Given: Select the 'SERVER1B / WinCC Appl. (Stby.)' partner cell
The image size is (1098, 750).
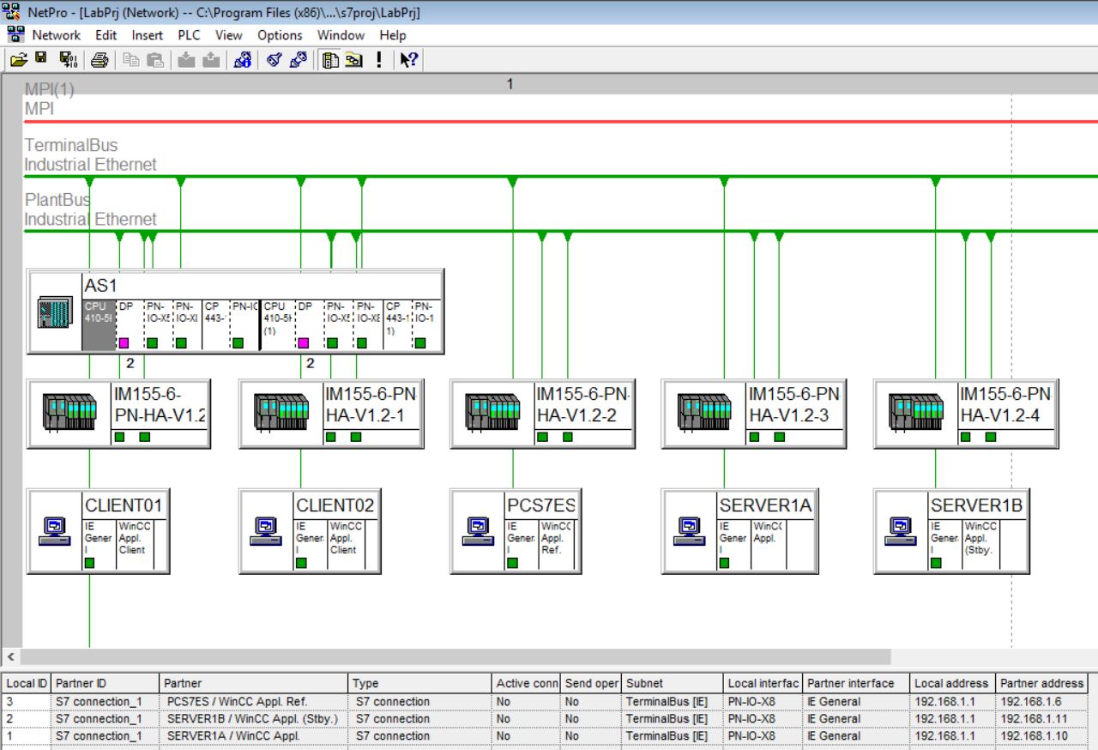Looking at the screenshot, I should pos(255,718).
